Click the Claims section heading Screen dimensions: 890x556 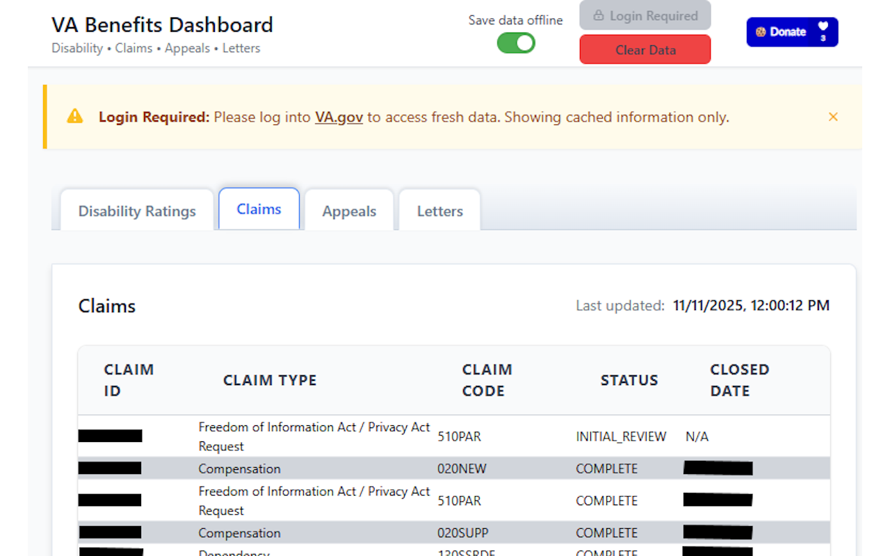pos(106,306)
